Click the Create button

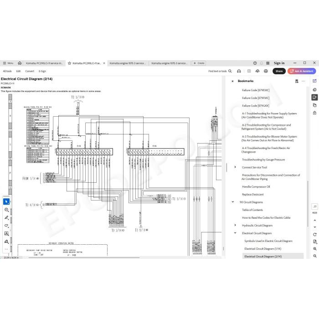point(199,63)
